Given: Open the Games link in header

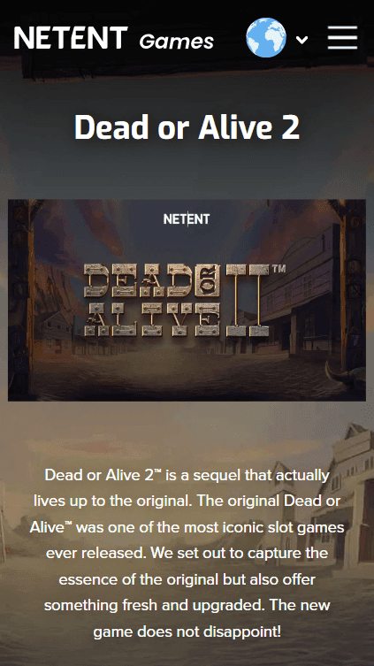Looking at the screenshot, I should click(x=176, y=42).
